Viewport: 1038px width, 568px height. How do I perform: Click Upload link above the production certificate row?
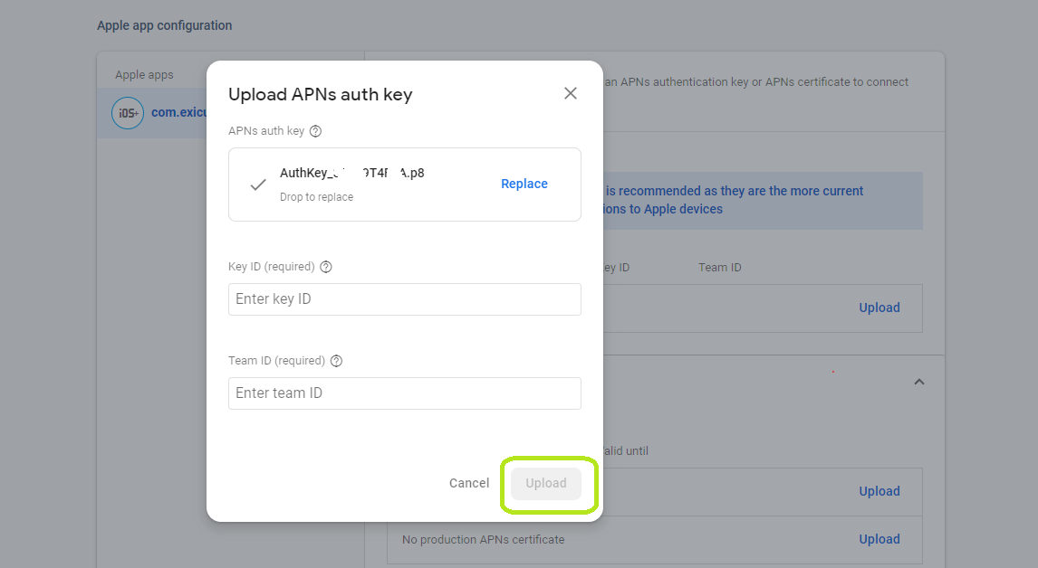point(879,491)
